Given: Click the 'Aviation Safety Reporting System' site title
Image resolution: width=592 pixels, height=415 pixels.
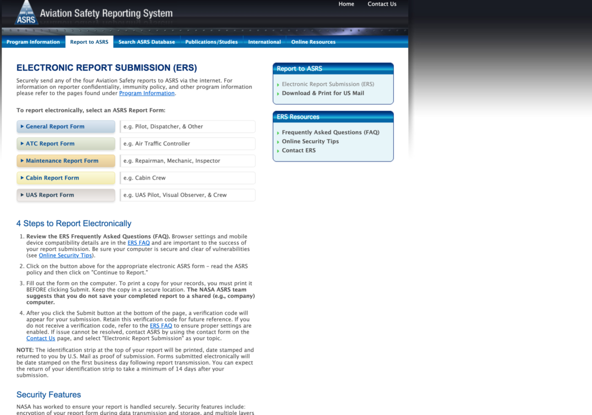Looking at the screenshot, I should tap(106, 14).
